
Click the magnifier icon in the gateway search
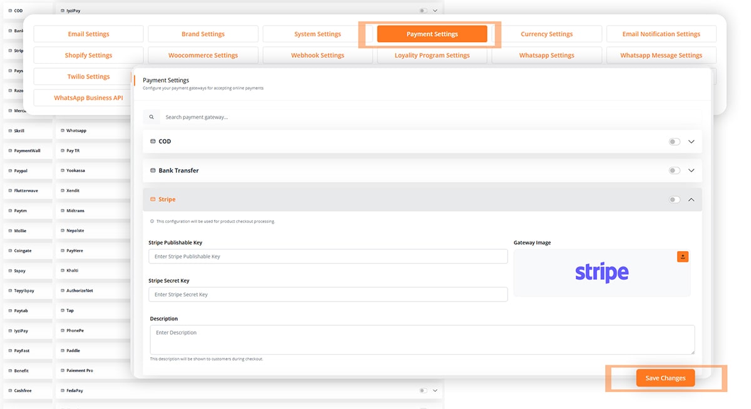[x=151, y=117]
